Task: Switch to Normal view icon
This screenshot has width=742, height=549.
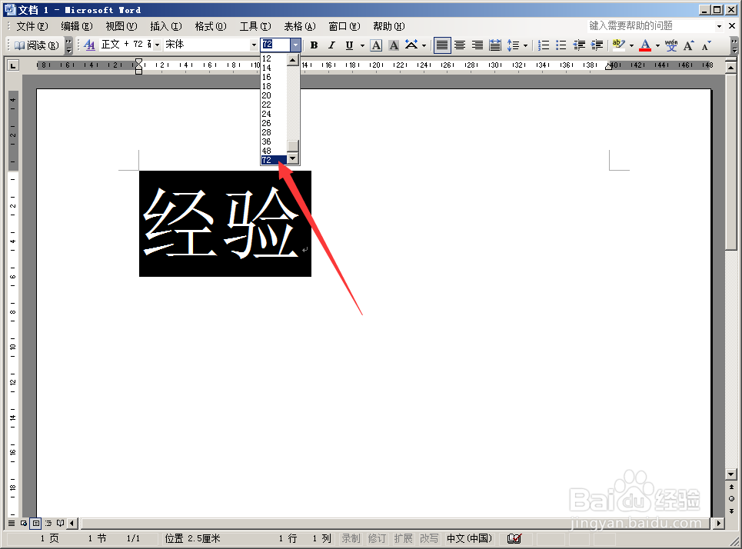Action: point(12,523)
